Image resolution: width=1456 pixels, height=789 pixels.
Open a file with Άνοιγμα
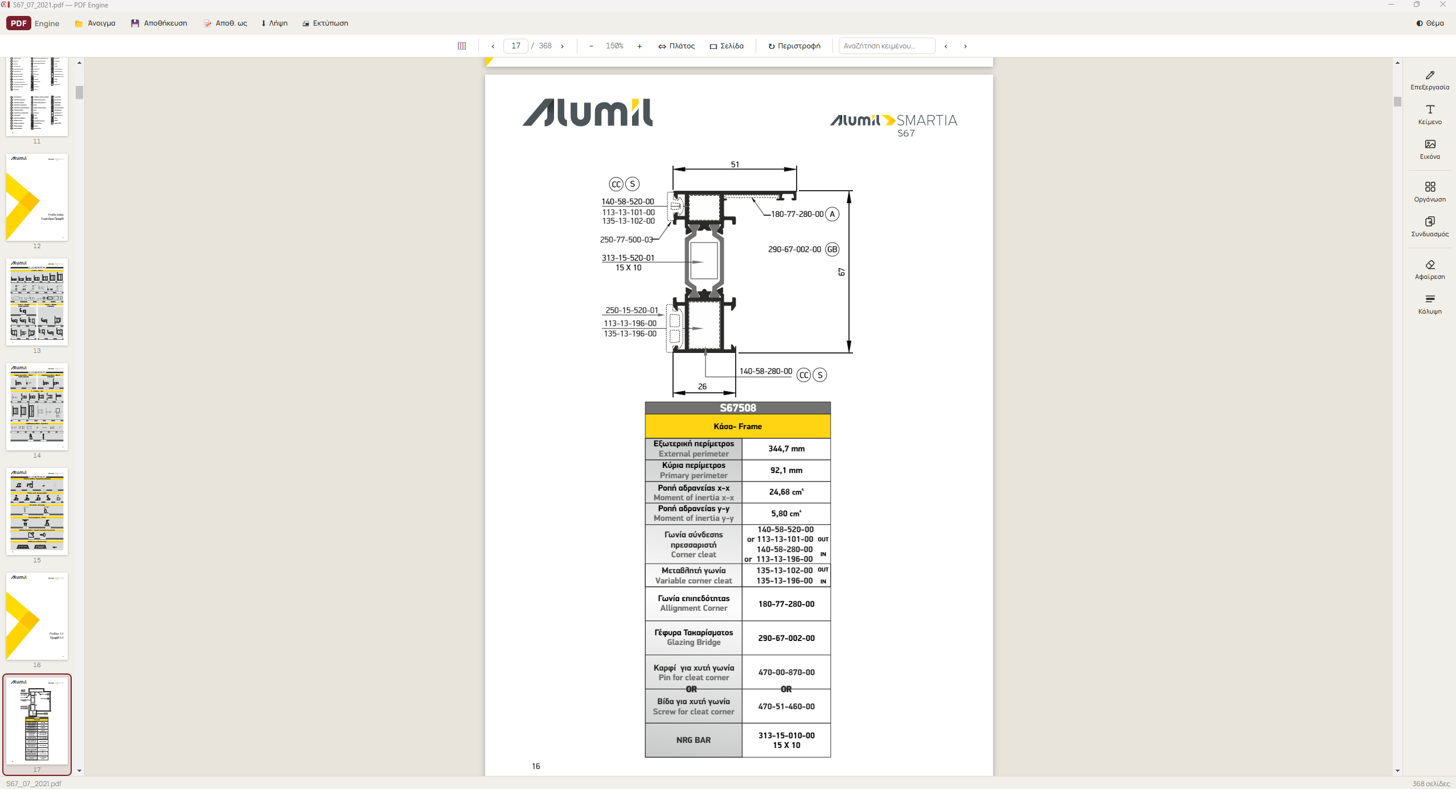[95, 23]
